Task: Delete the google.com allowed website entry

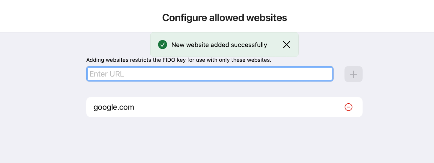Action: tap(348, 107)
